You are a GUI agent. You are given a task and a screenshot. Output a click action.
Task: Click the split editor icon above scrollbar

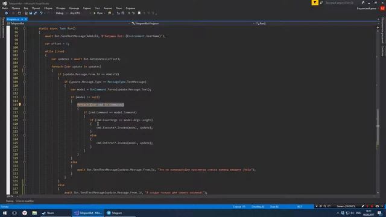pyautogui.click(x=378, y=28)
